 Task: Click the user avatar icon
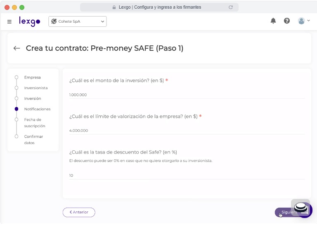302,21
